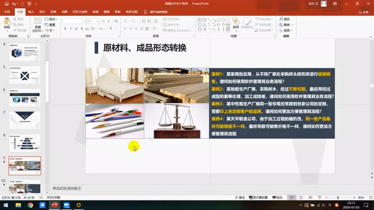Click the Find (查找) magnifier
This screenshot has height=210, width=374.
point(281,19)
